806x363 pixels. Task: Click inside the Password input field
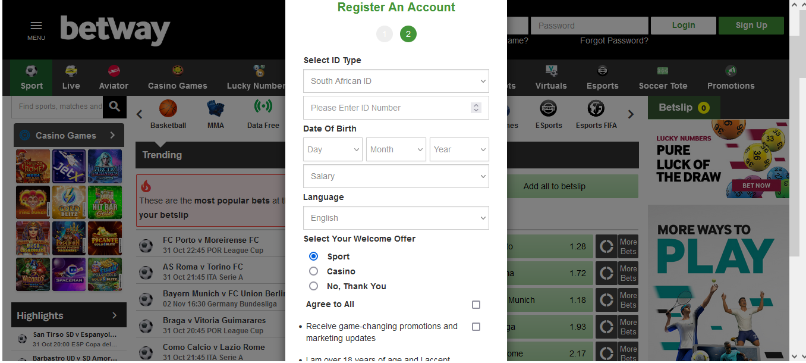pyautogui.click(x=588, y=25)
